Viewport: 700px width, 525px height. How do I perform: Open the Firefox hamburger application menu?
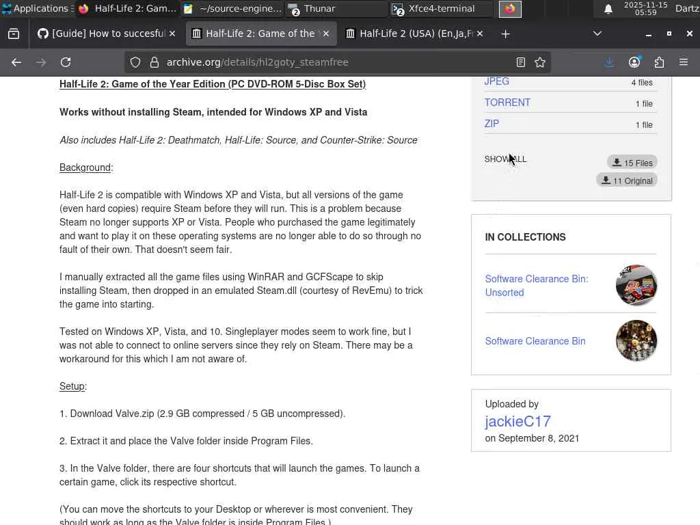click(x=684, y=62)
